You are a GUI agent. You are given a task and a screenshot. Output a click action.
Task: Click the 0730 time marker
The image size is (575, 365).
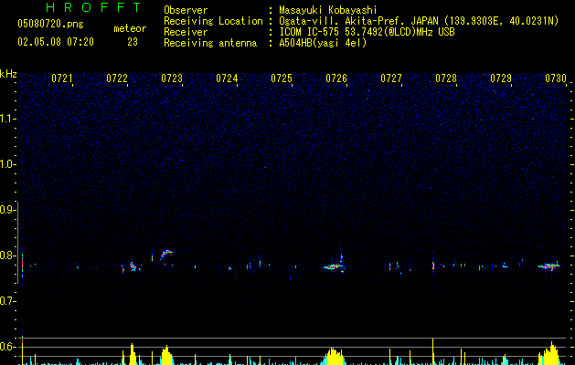[x=556, y=78]
